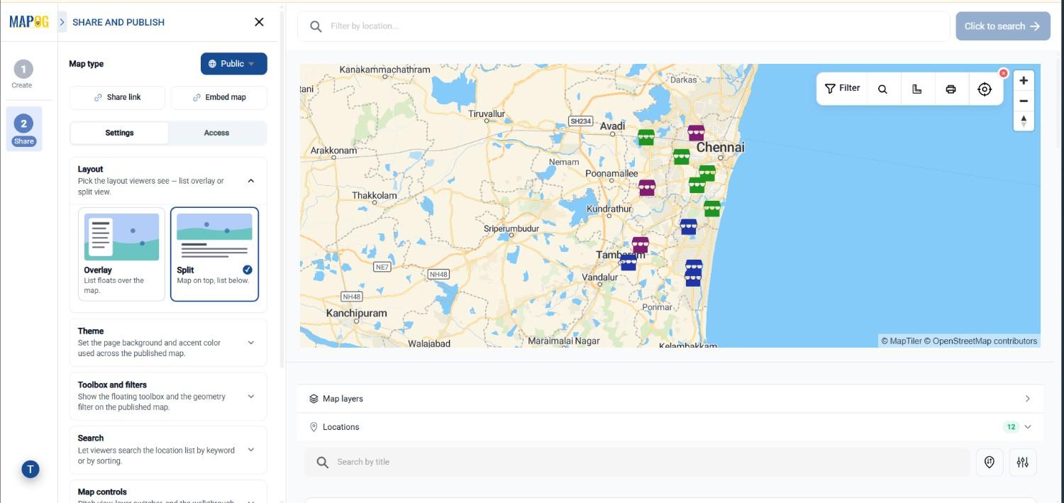
Task: Collapse the Layout section
Action: [x=250, y=181]
